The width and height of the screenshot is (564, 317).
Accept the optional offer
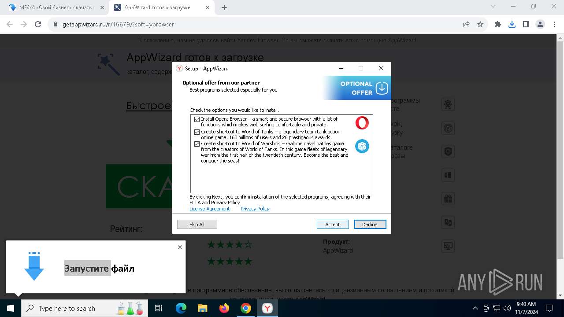[x=333, y=225]
